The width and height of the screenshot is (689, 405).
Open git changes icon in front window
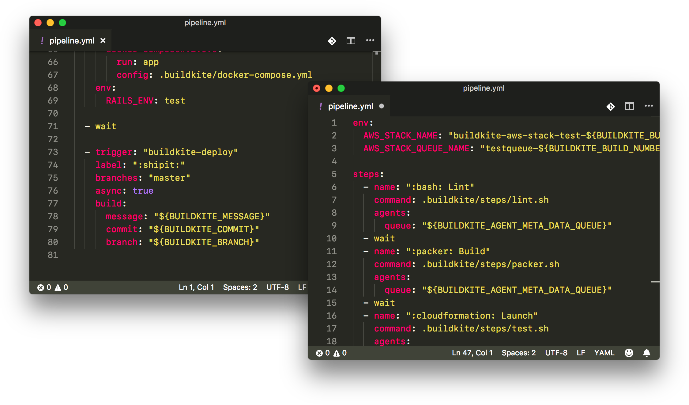point(610,106)
